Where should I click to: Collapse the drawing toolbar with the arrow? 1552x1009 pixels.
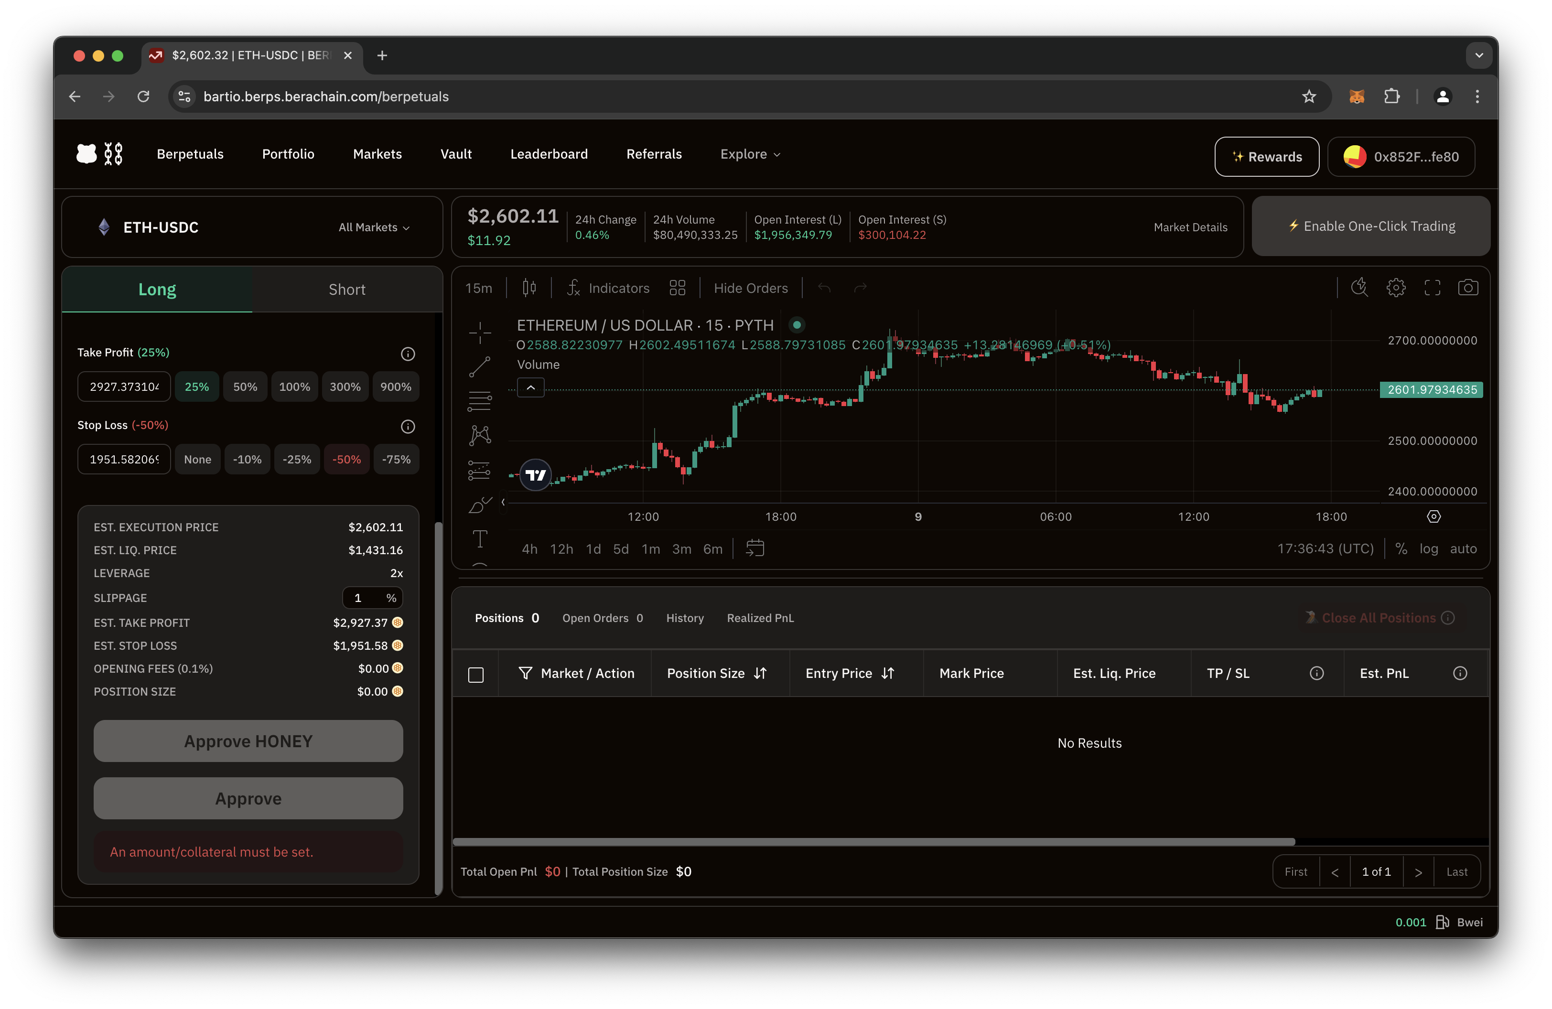click(504, 502)
